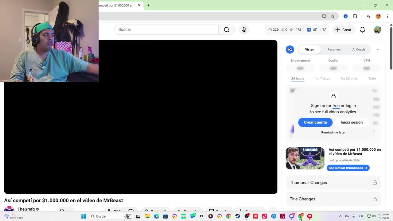Activate voice search microphone icon
The height and width of the screenshot is (221, 393).
244,30
